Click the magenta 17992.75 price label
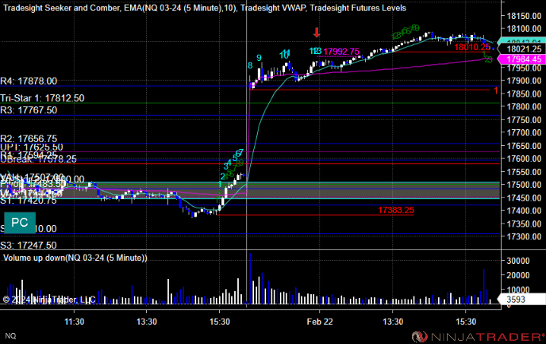 [341, 52]
